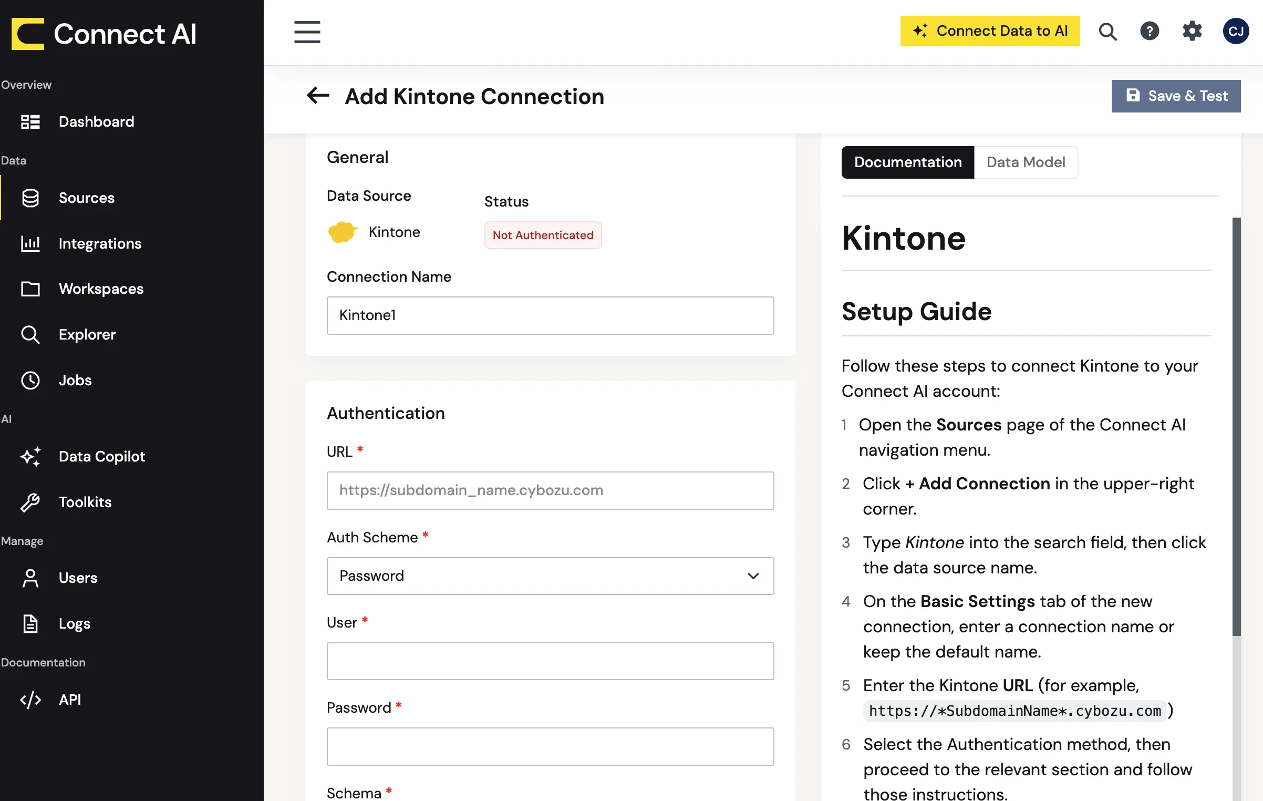Click the Schema field label
The width and height of the screenshot is (1263, 801).
tap(354, 793)
